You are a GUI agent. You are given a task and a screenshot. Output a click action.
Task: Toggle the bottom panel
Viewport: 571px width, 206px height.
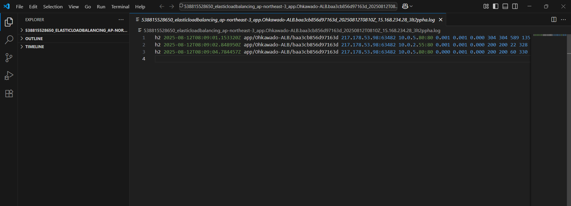(505, 6)
